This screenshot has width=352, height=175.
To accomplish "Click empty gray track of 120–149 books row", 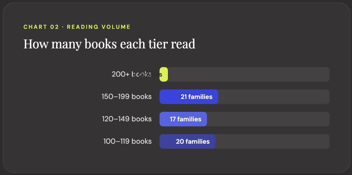I will click(x=268, y=119).
